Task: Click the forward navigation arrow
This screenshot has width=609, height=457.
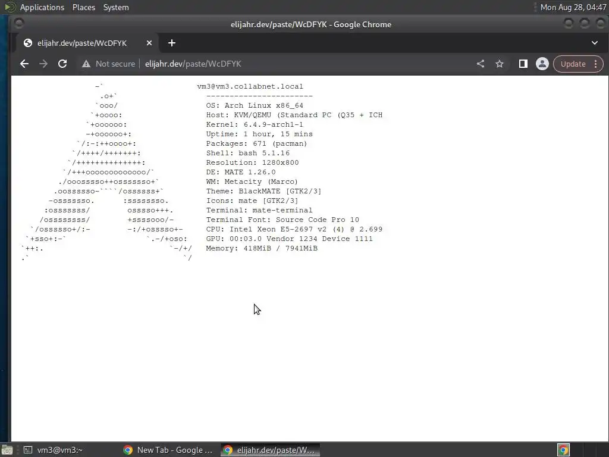Action: [43, 64]
